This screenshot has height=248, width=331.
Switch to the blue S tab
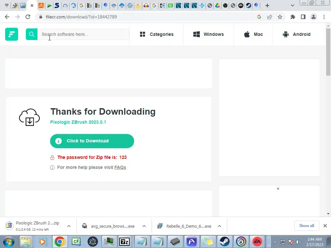point(57,5)
